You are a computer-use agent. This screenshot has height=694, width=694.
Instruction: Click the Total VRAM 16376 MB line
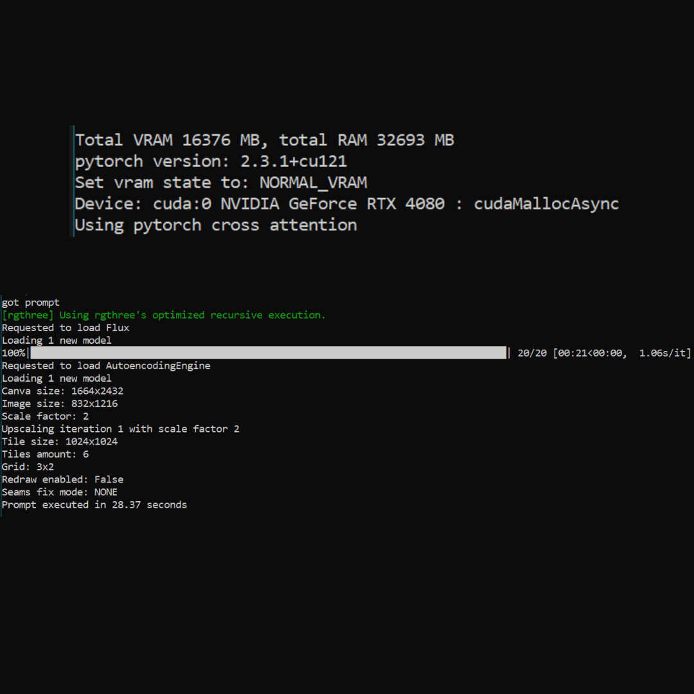(x=264, y=140)
